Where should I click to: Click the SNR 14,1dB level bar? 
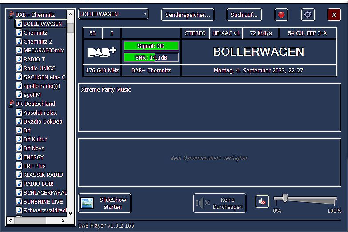click(x=151, y=57)
